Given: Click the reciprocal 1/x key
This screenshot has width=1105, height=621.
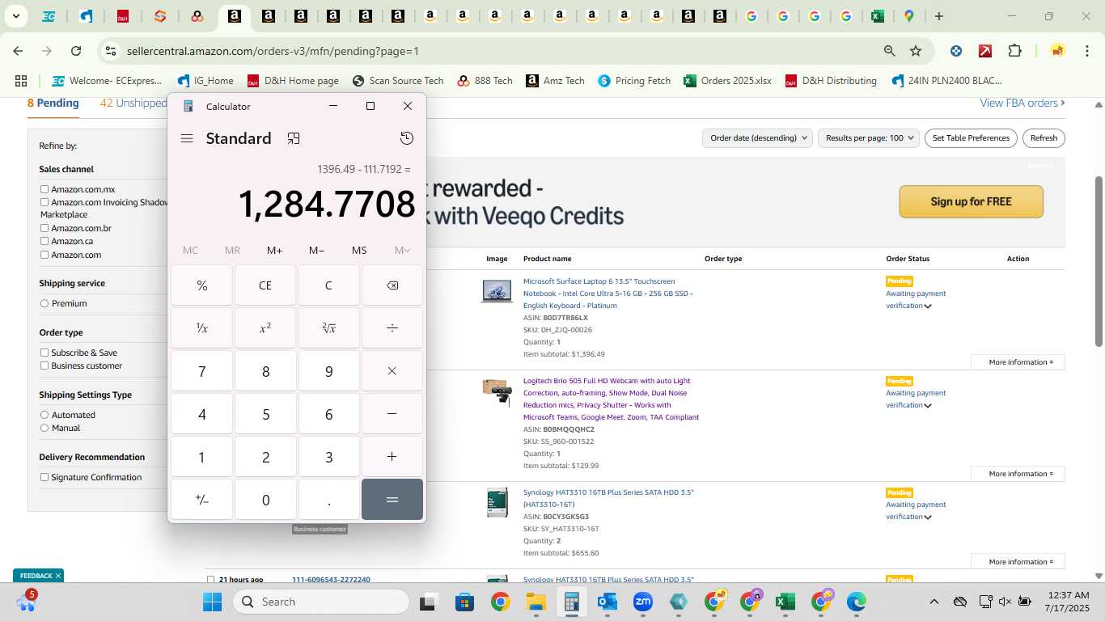Looking at the screenshot, I should [x=202, y=328].
